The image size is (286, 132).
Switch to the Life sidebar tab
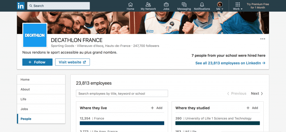point(23,99)
